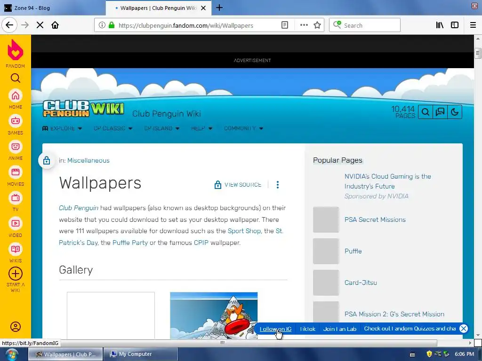Open page actions three-dot menu in address bar
The width and height of the screenshot is (482, 361).
click(x=304, y=25)
